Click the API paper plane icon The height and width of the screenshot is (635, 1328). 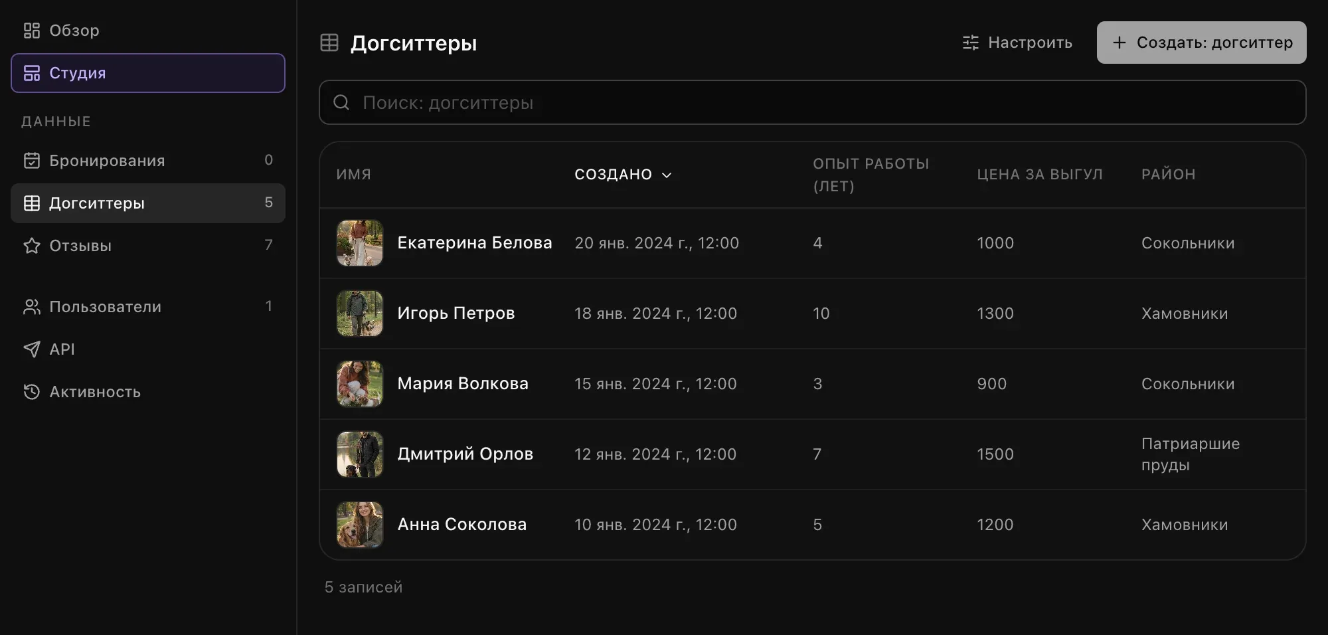click(x=32, y=349)
